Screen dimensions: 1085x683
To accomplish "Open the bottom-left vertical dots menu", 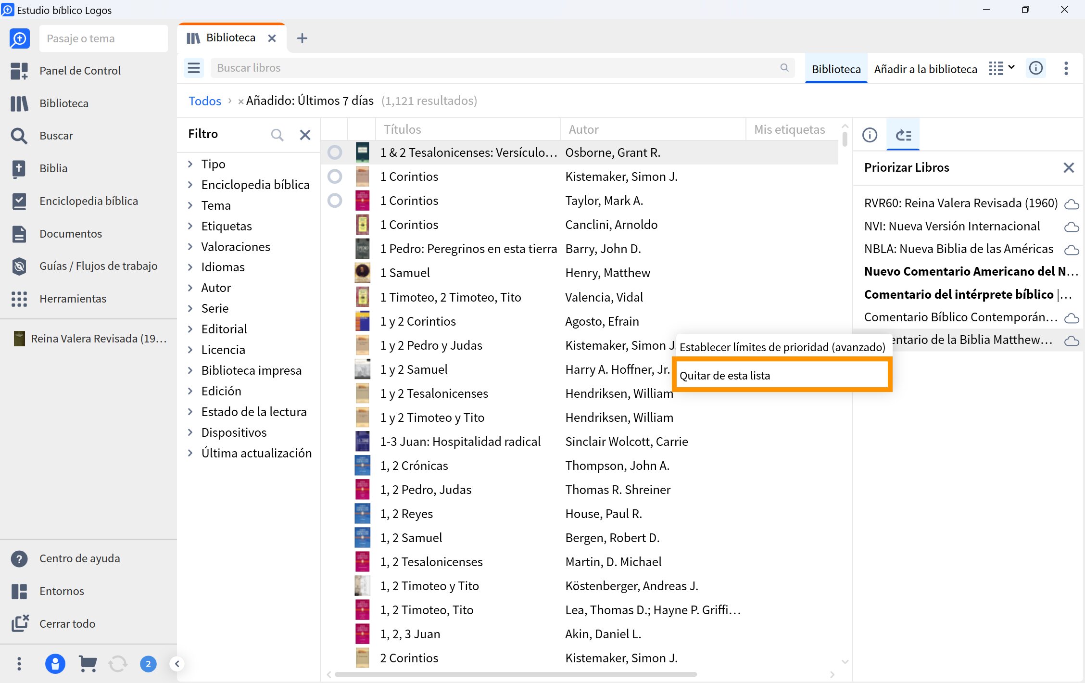I will [19, 664].
